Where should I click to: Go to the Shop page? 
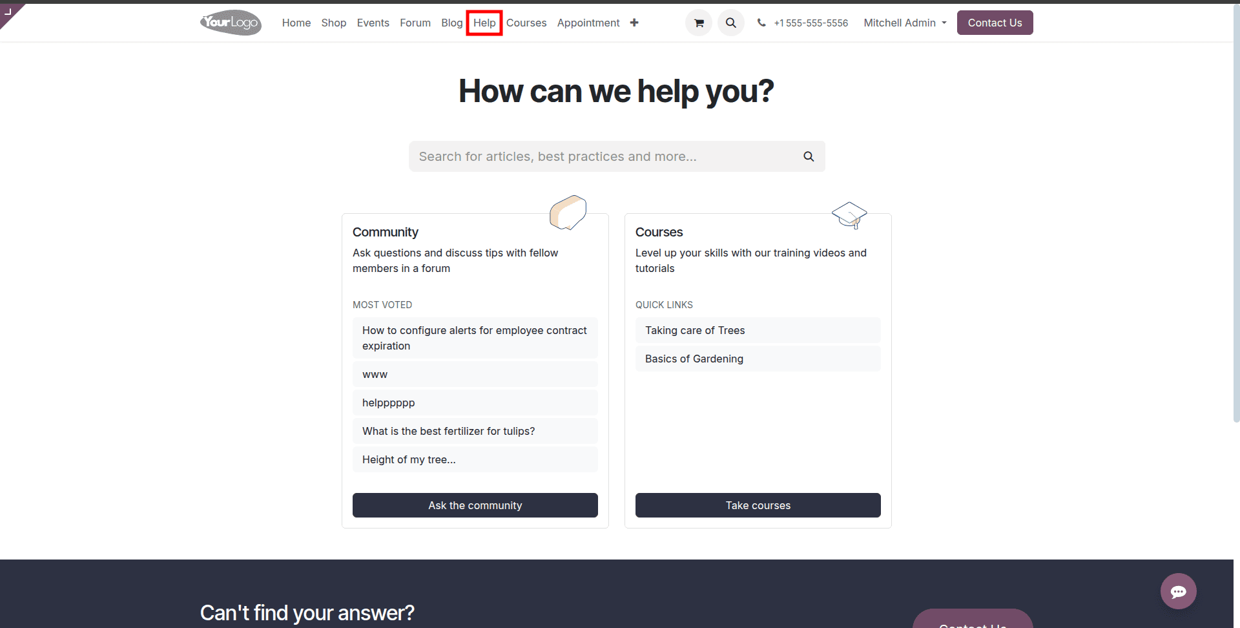333,23
